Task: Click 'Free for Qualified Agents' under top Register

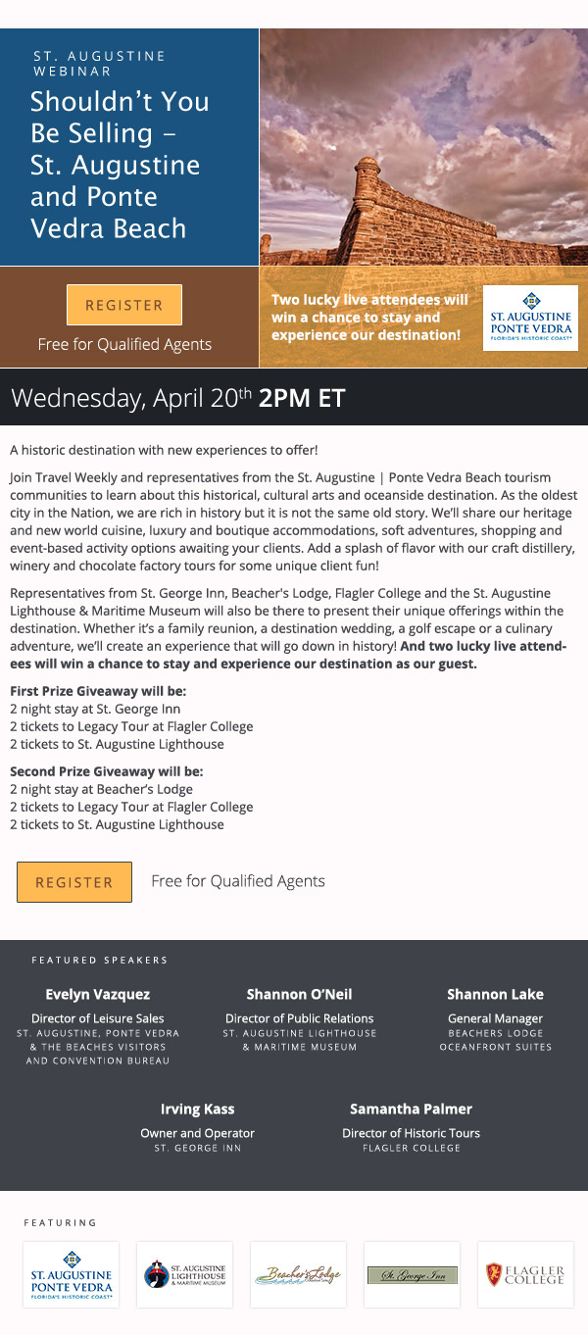Action: coord(124,344)
